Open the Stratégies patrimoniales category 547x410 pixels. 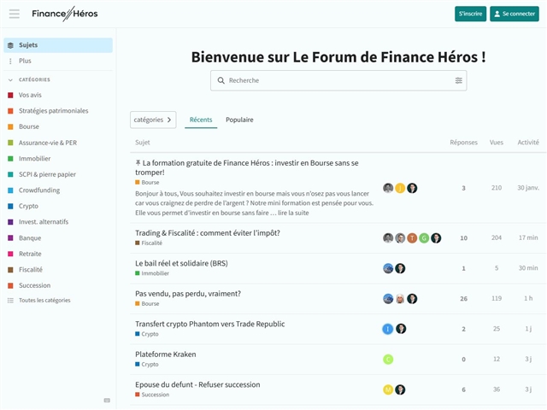[x=53, y=111]
